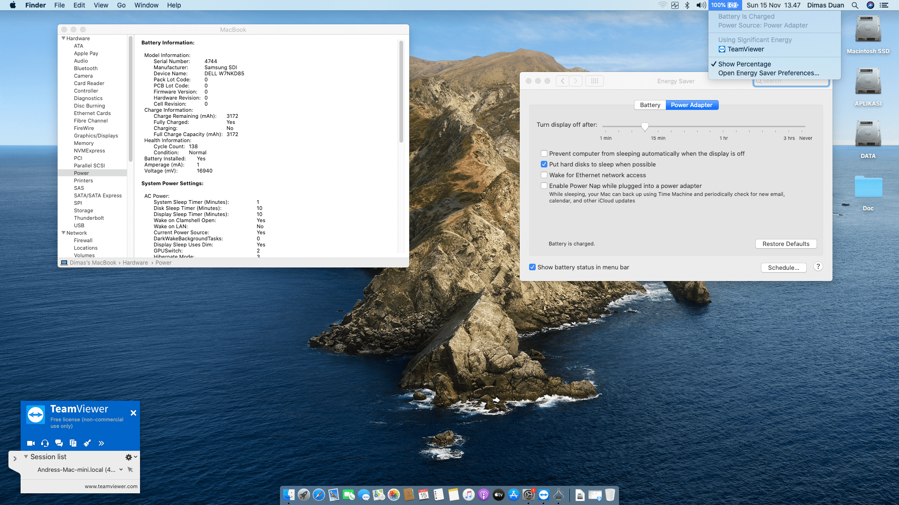Open System Preferences in the Dock
Image resolution: width=899 pixels, height=505 pixels.
point(529,495)
